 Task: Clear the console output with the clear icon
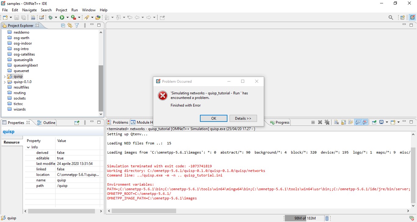click(x=336, y=122)
